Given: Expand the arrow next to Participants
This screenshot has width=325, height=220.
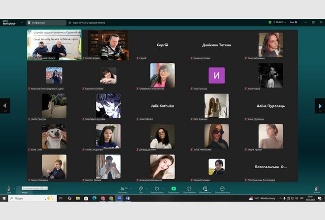Looking at the screenshot, I should click(130, 188).
